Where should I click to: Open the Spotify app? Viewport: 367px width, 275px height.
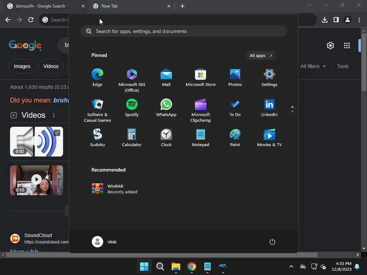132,108
